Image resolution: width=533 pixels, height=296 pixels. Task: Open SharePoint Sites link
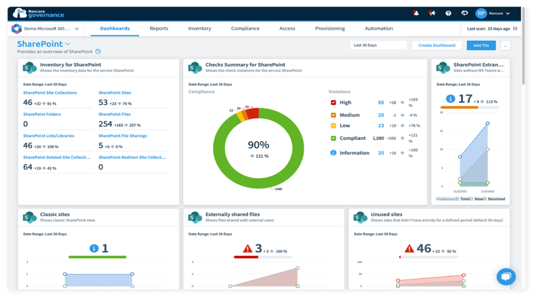tap(115, 92)
